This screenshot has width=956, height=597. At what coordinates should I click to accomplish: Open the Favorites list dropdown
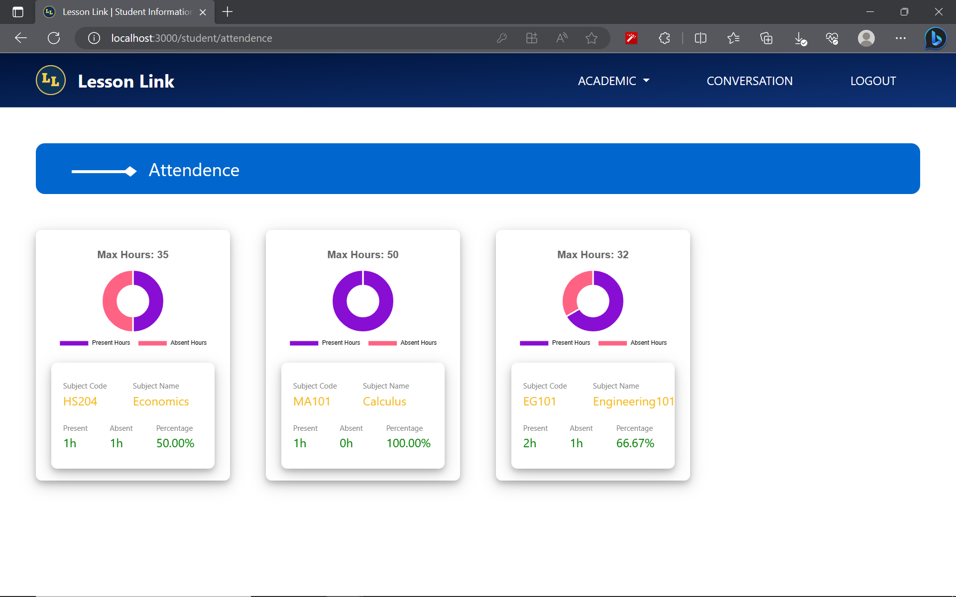[733, 38]
